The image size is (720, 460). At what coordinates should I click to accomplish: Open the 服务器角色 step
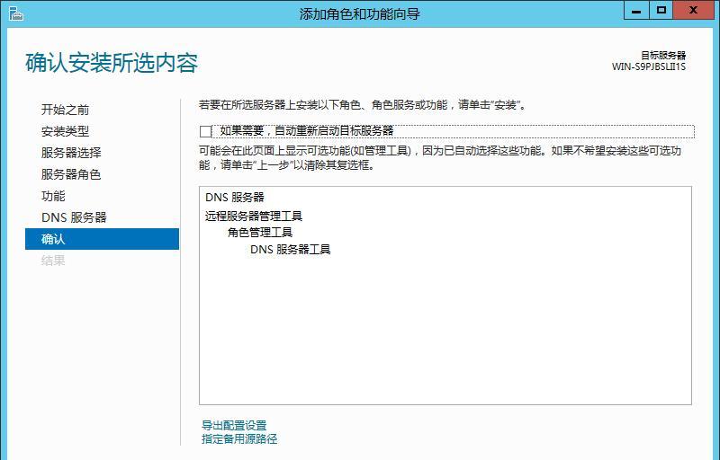pos(71,174)
